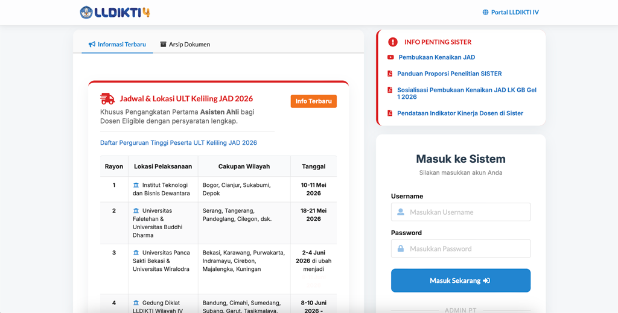This screenshot has height=313, width=618.
Task: Click the LLDIKTI 4 logo
Action: pos(115,12)
